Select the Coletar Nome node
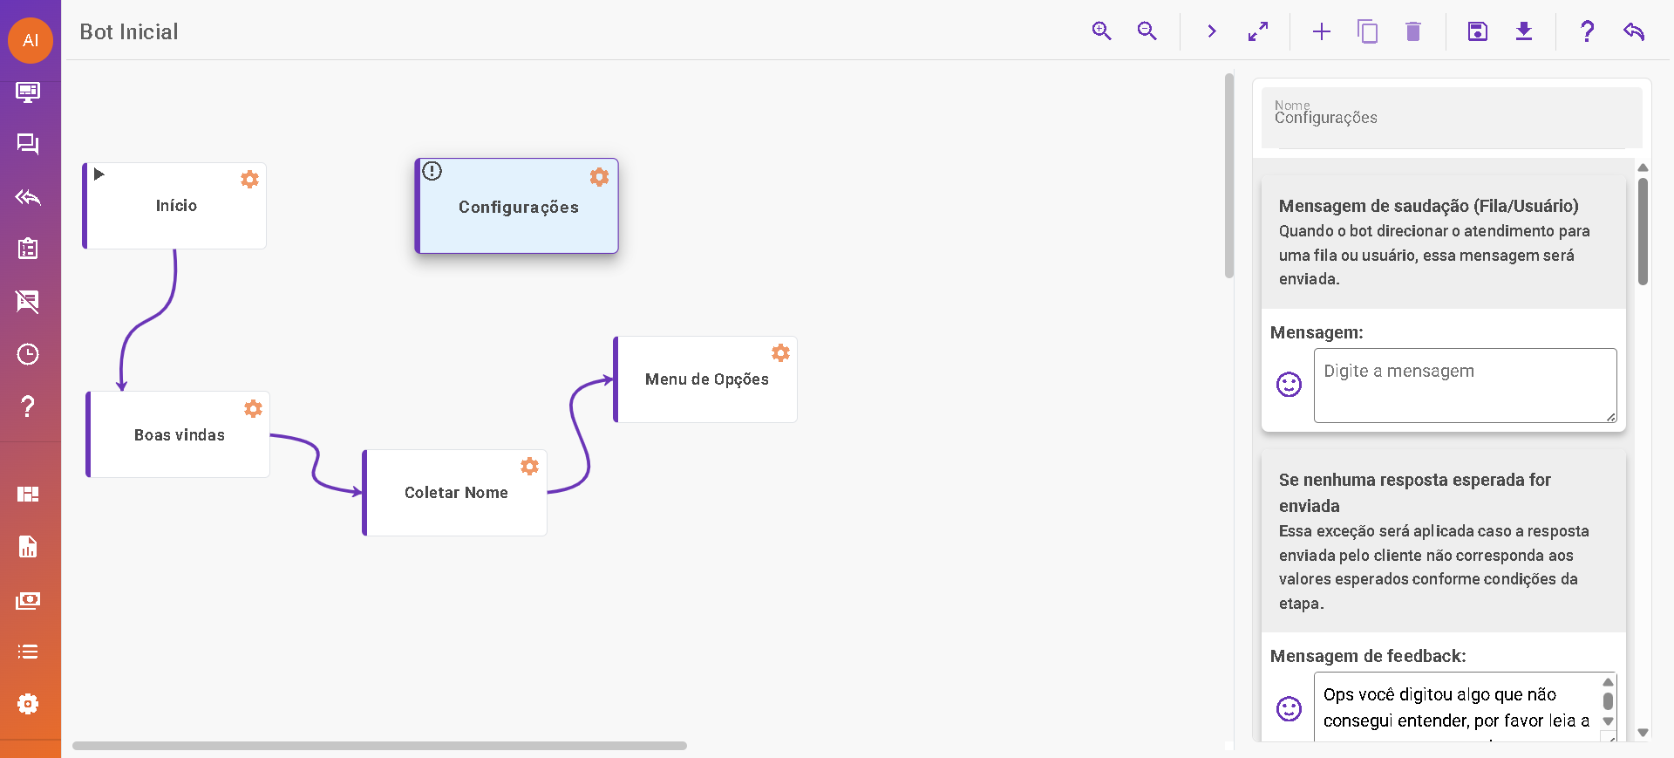The height and width of the screenshot is (758, 1674). click(455, 493)
